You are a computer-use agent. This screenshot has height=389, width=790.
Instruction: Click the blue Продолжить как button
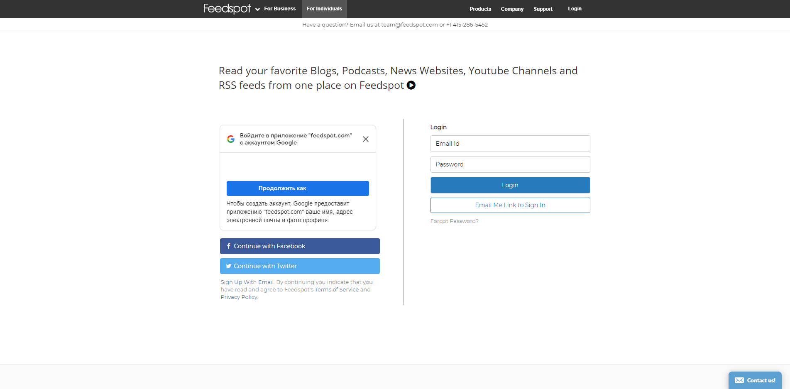(298, 188)
